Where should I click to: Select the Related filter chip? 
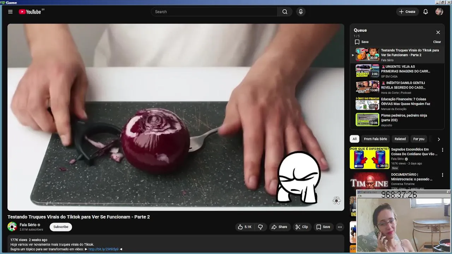point(400,139)
